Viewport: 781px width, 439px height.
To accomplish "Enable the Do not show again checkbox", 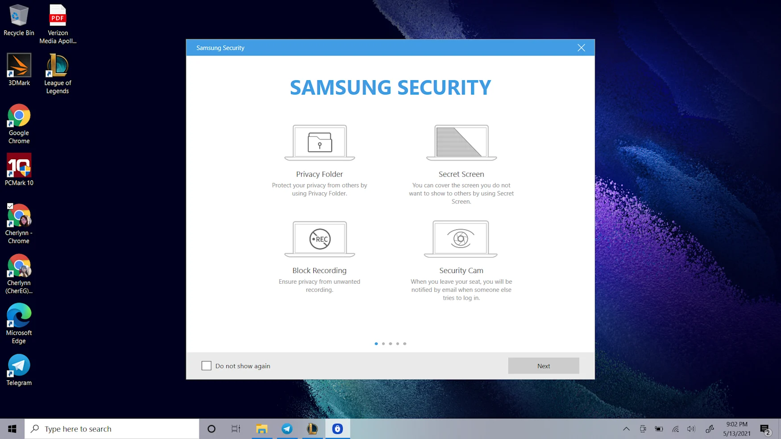I will pos(206,366).
